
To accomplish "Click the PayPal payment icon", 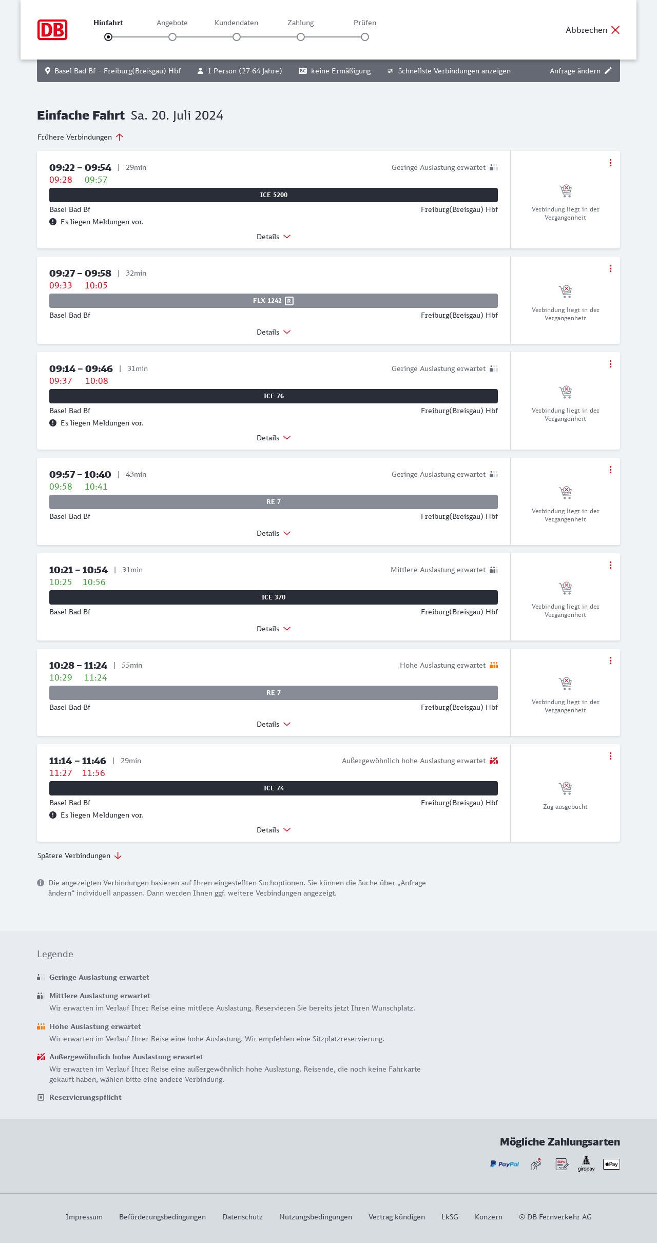I will [505, 1164].
